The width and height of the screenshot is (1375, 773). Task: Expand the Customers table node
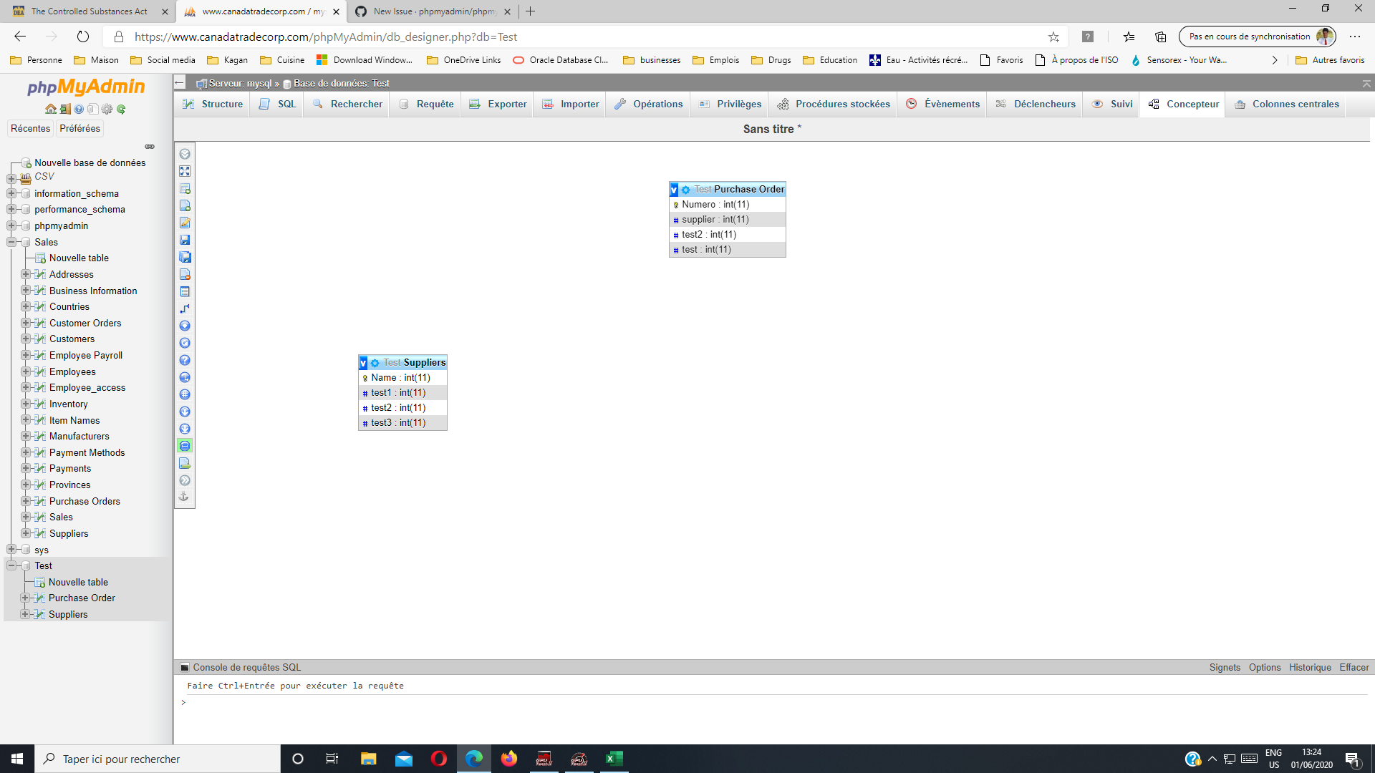25,339
